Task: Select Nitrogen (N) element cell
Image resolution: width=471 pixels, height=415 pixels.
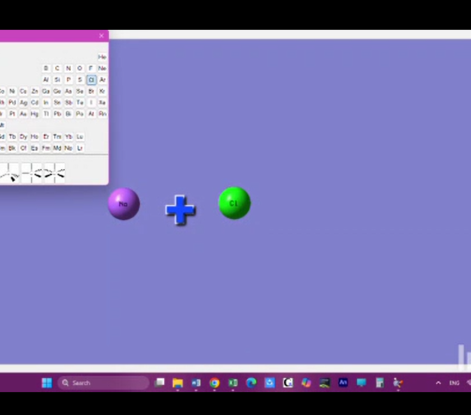Action: point(68,68)
